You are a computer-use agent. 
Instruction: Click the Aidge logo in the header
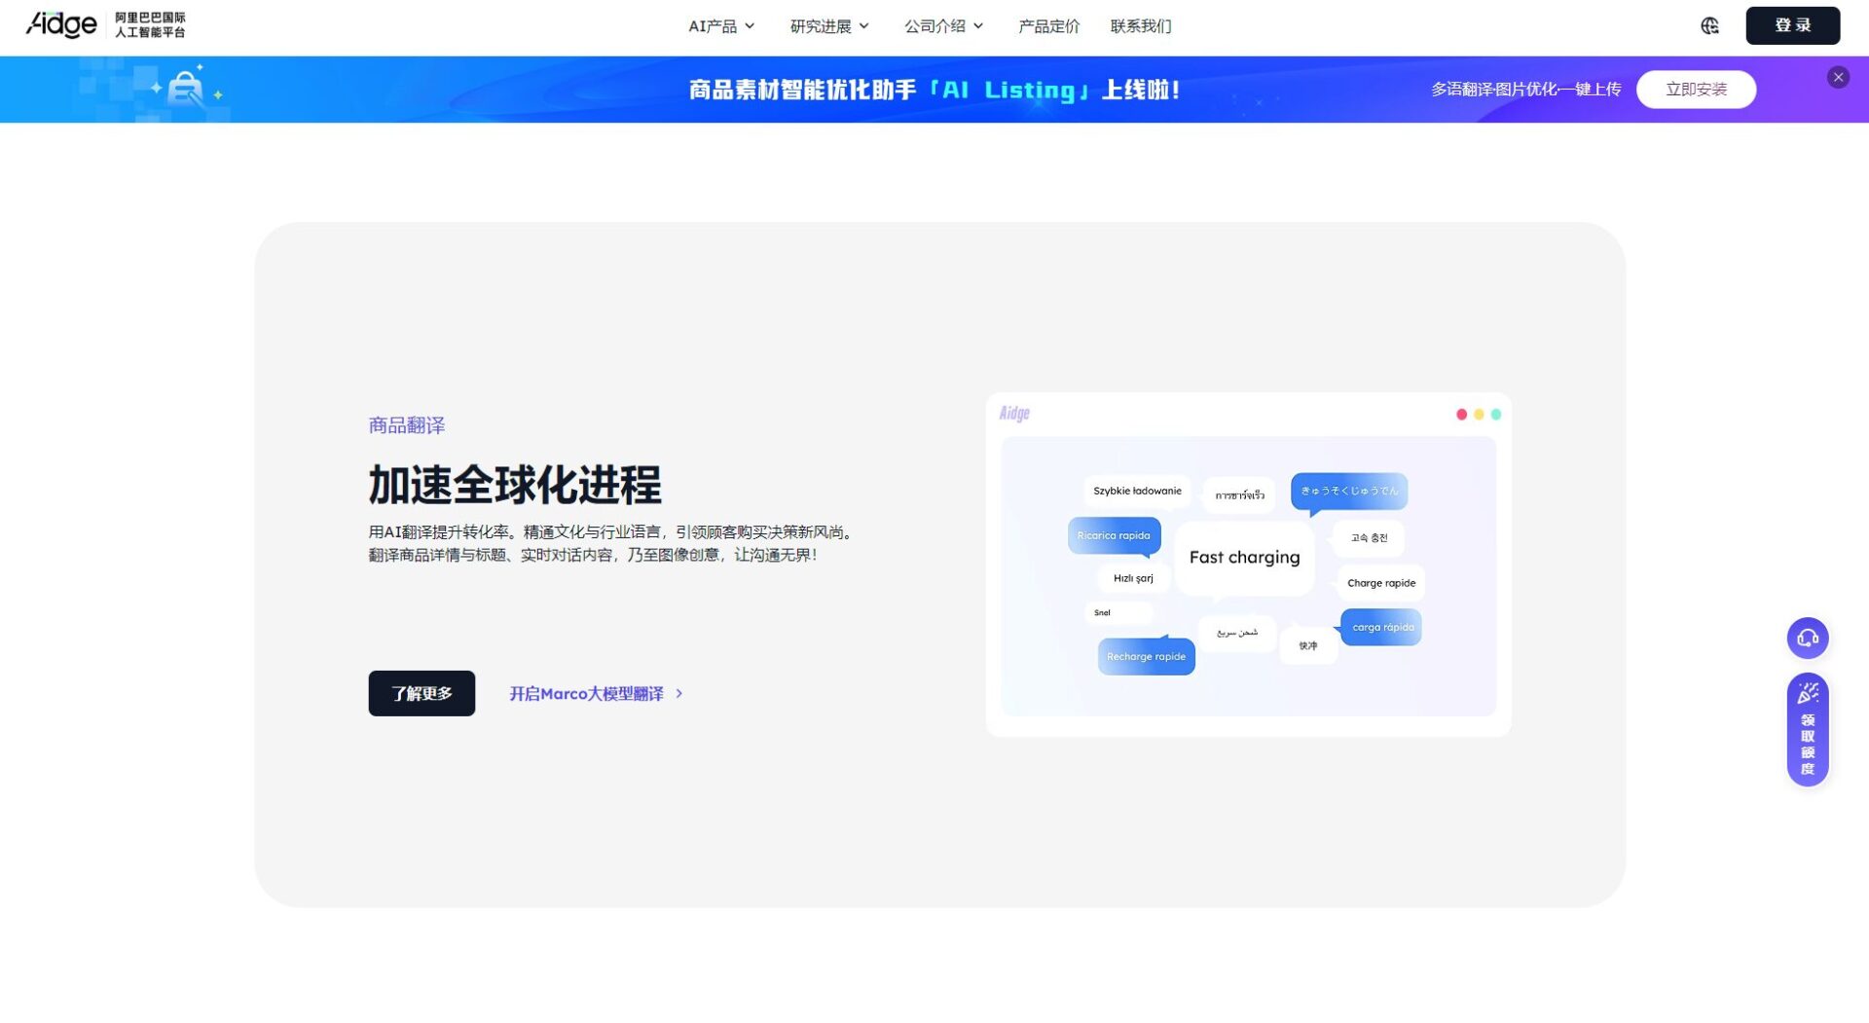tap(60, 25)
